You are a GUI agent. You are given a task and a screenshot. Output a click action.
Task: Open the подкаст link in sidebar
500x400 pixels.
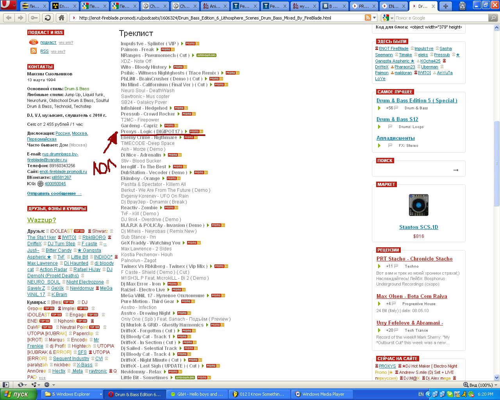[48, 42]
